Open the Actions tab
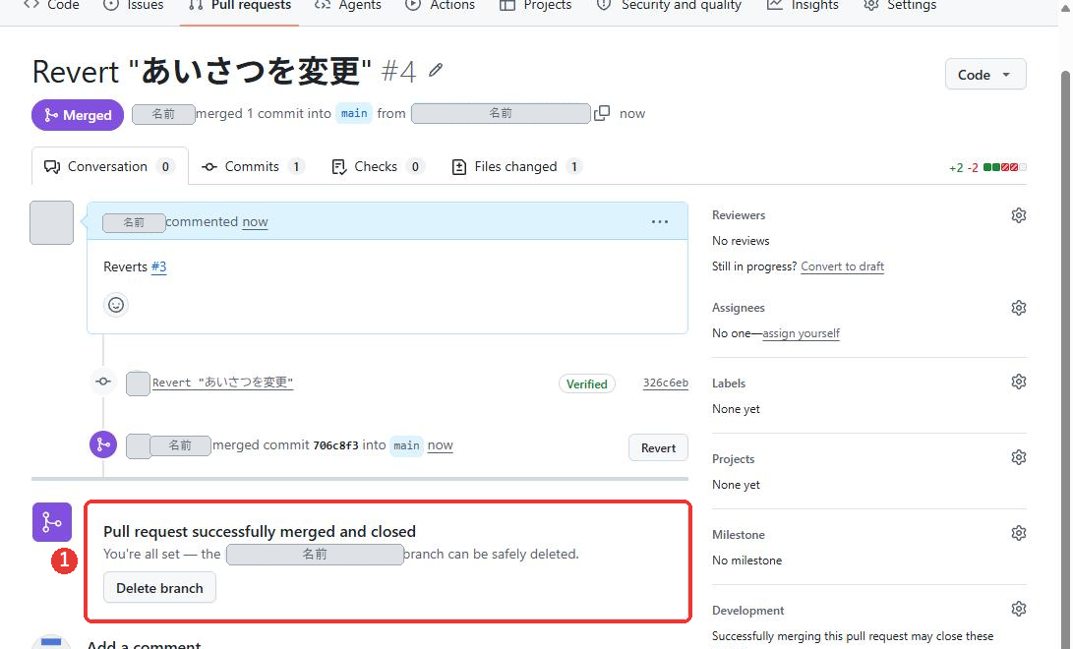The height and width of the screenshot is (649, 1073). pyautogui.click(x=440, y=6)
